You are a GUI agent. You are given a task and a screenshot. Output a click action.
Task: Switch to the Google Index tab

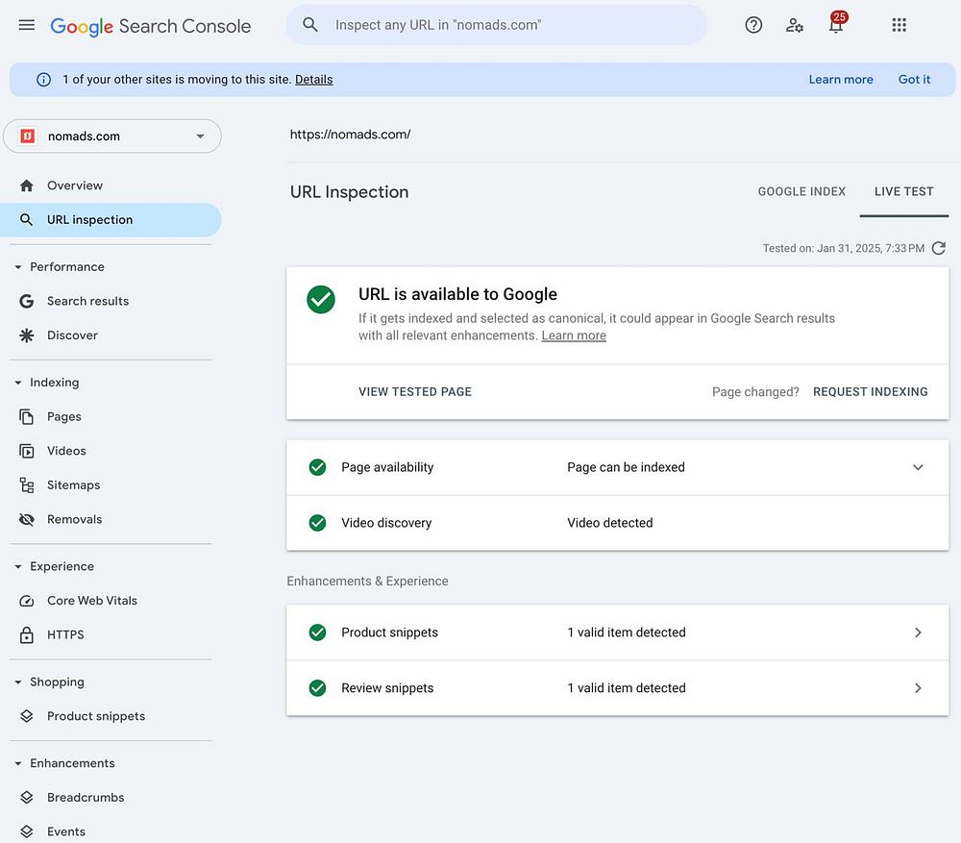coord(801,191)
